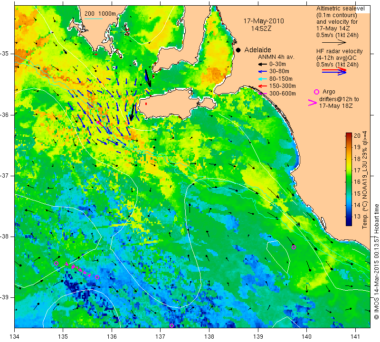Click the colorbar value 20
The width and height of the screenshot is (380, 342).
(357, 136)
